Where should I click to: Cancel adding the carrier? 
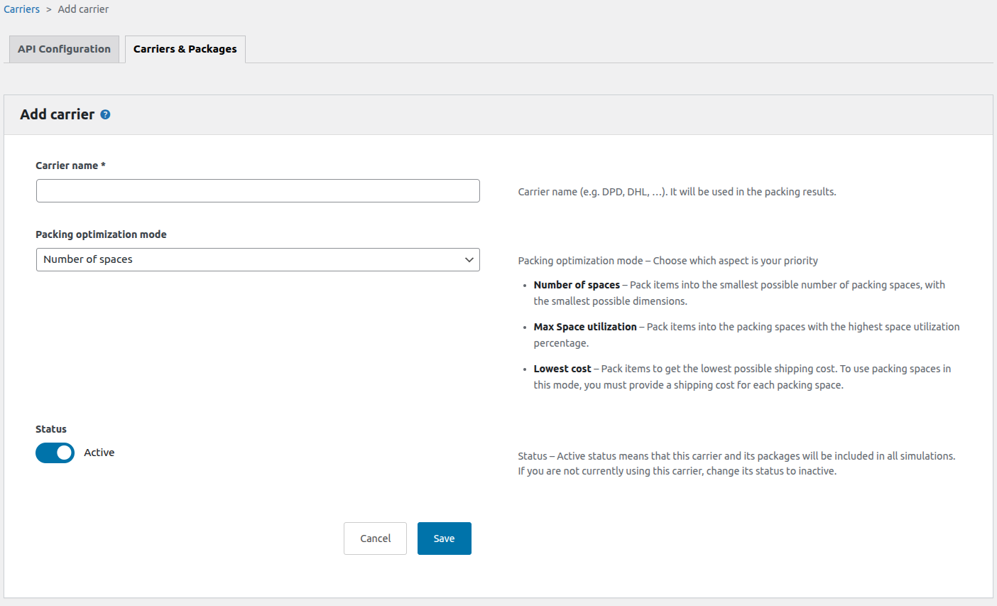click(x=375, y=538)
